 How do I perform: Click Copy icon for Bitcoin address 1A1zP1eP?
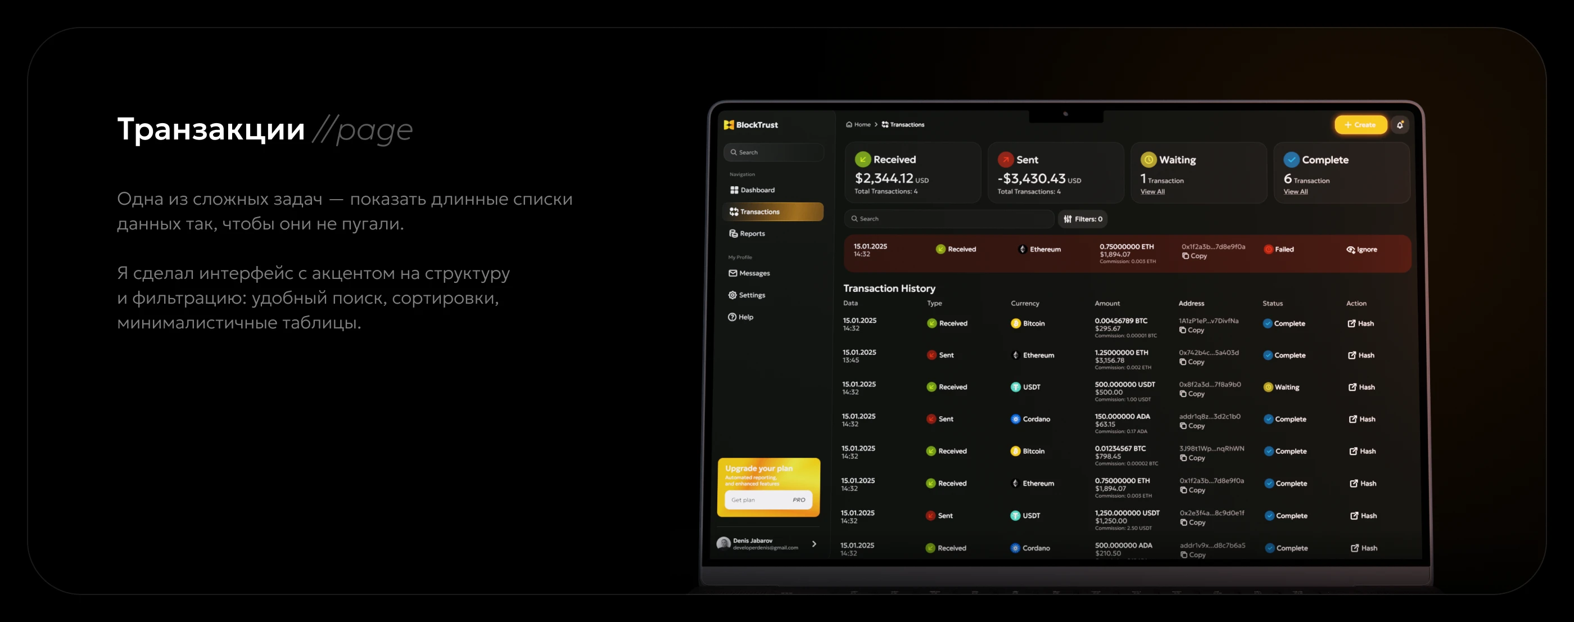point(1182,331)
